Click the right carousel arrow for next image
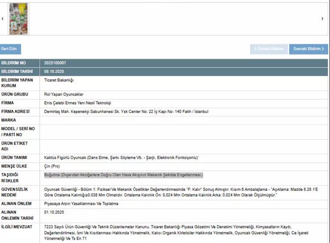Screen dimensions: 330x243 point(322,19)
